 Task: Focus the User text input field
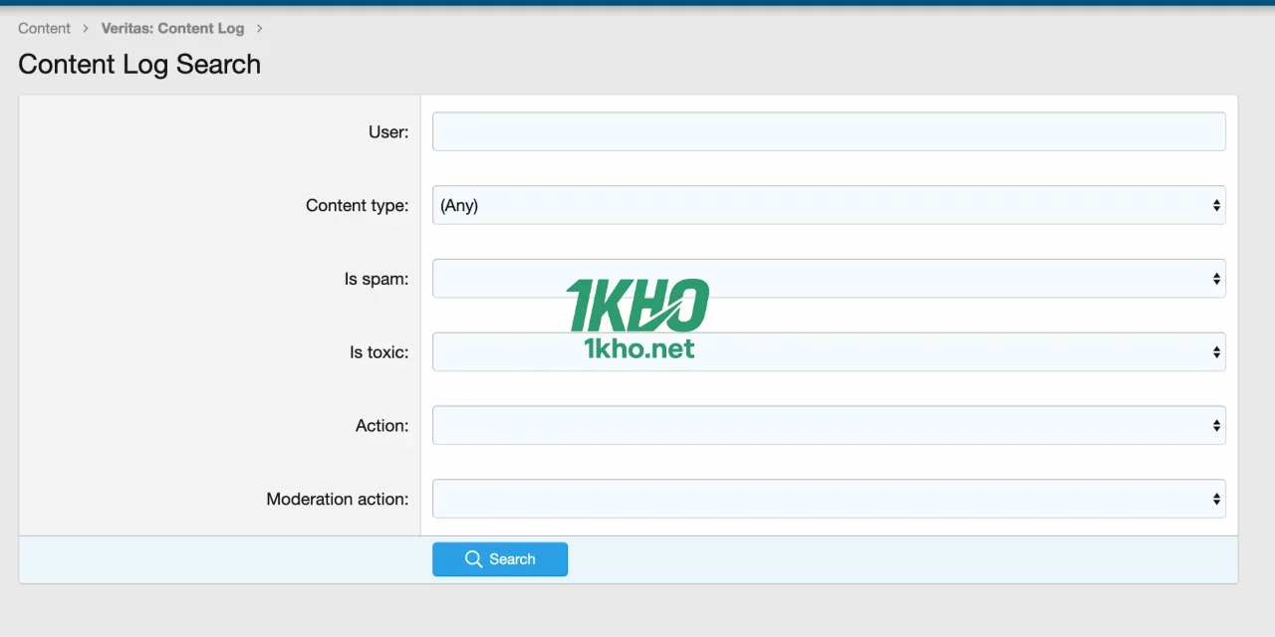tap(828, 131)
